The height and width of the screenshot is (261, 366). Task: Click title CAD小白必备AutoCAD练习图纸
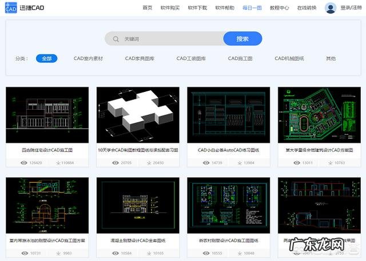tap(229, 150)
